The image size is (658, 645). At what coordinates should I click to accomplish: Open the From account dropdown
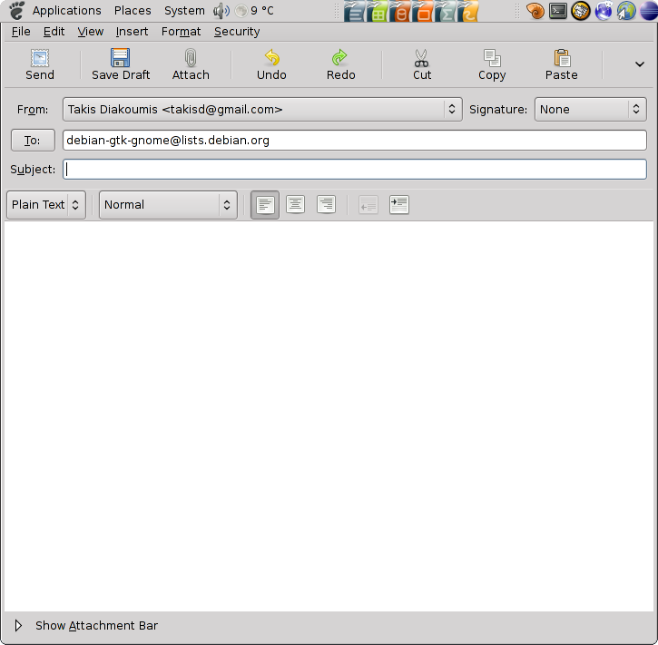262,110
